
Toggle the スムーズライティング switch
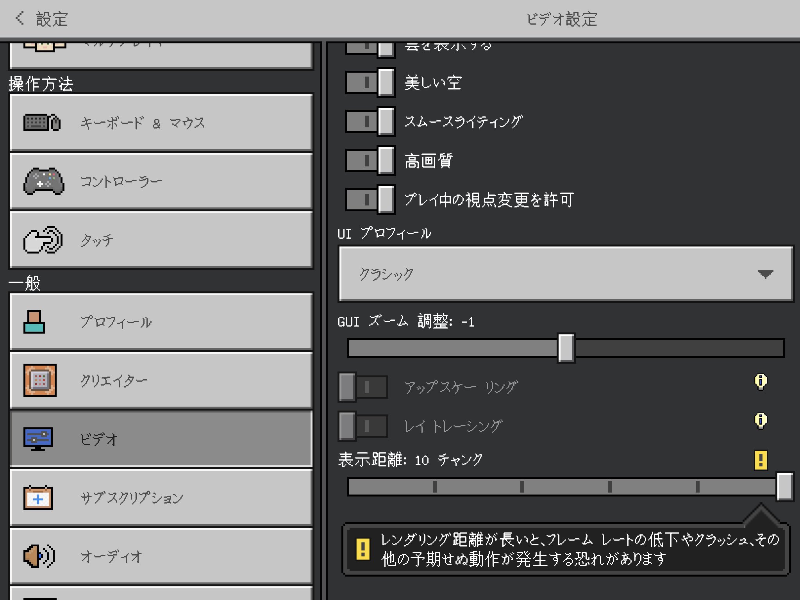pyautogui.click(x=370, y=121)
